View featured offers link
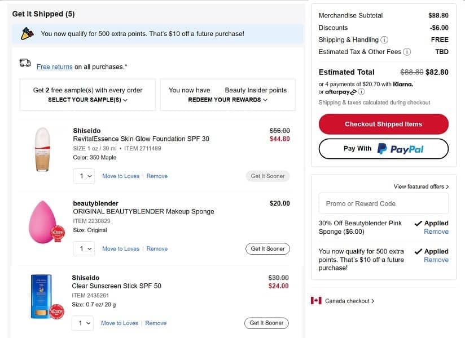 [421, 186]
